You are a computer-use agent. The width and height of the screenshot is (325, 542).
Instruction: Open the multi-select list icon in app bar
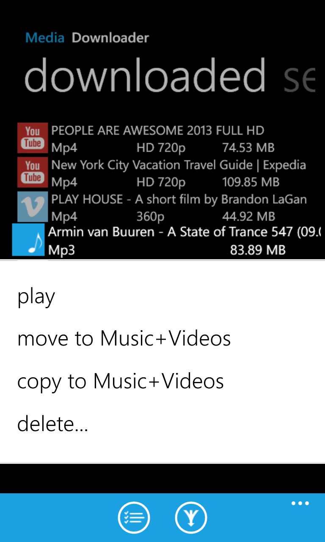(x=134, y=517)
